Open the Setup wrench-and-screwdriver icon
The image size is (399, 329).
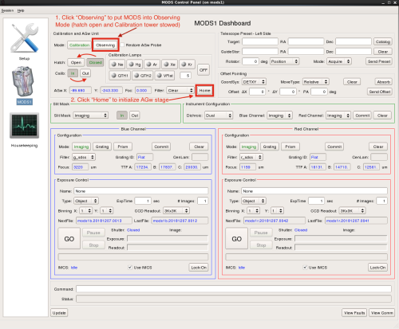coord(25,37)
